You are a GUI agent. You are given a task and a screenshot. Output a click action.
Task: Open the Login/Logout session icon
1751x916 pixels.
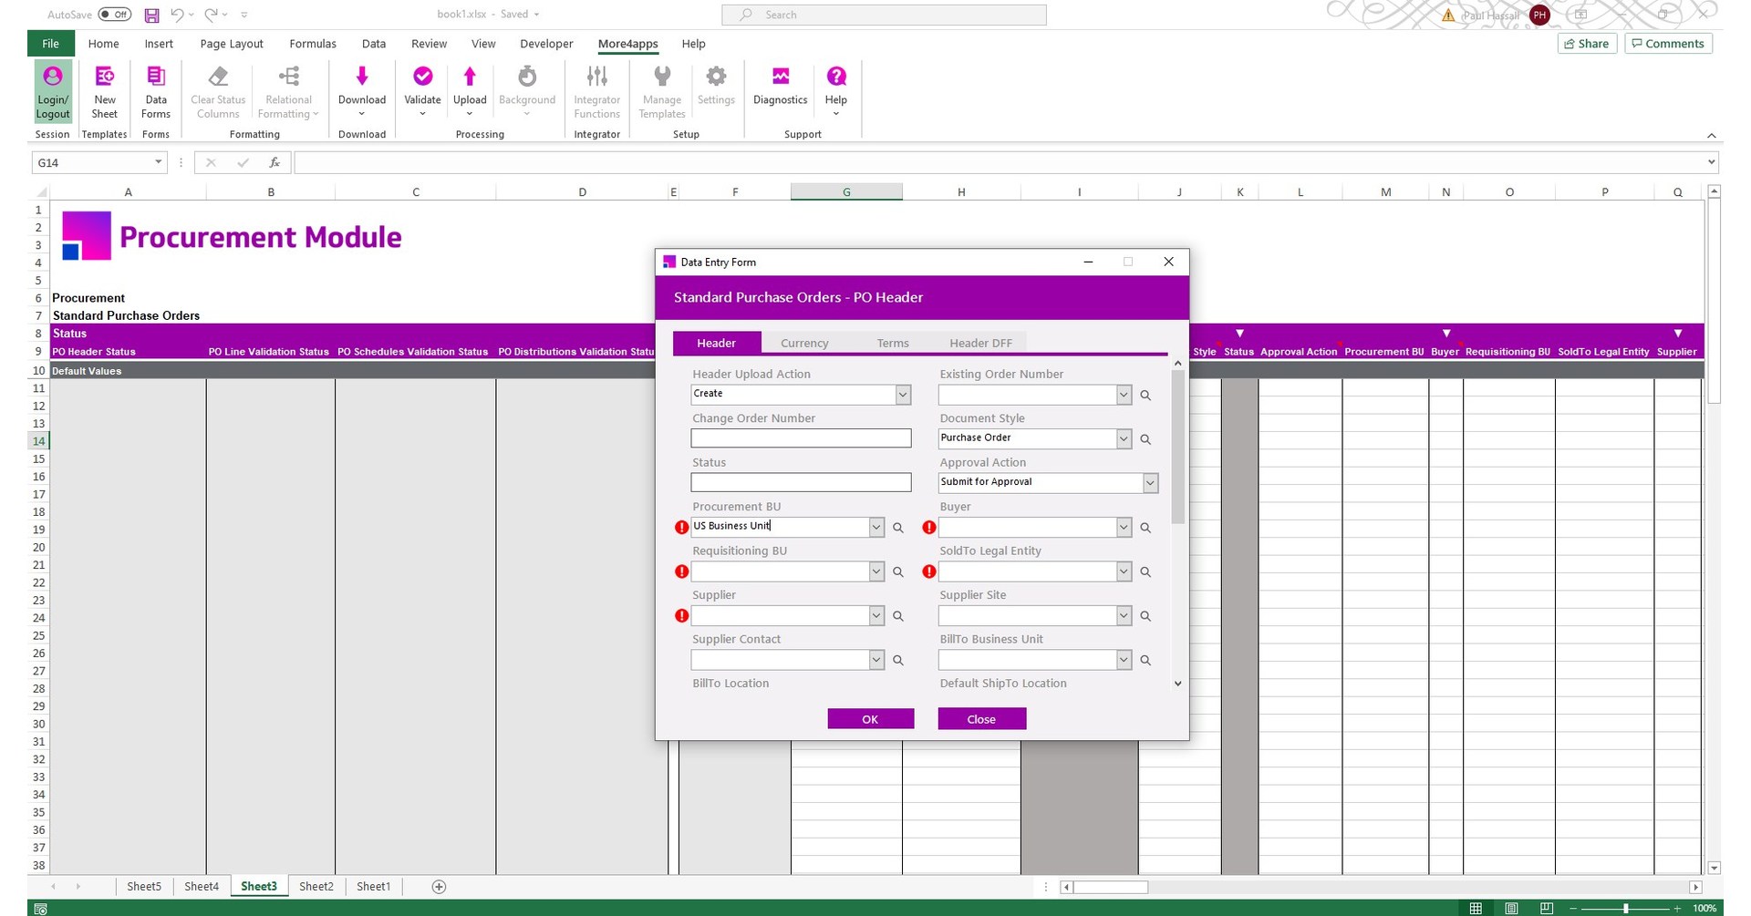pos(52,88)
